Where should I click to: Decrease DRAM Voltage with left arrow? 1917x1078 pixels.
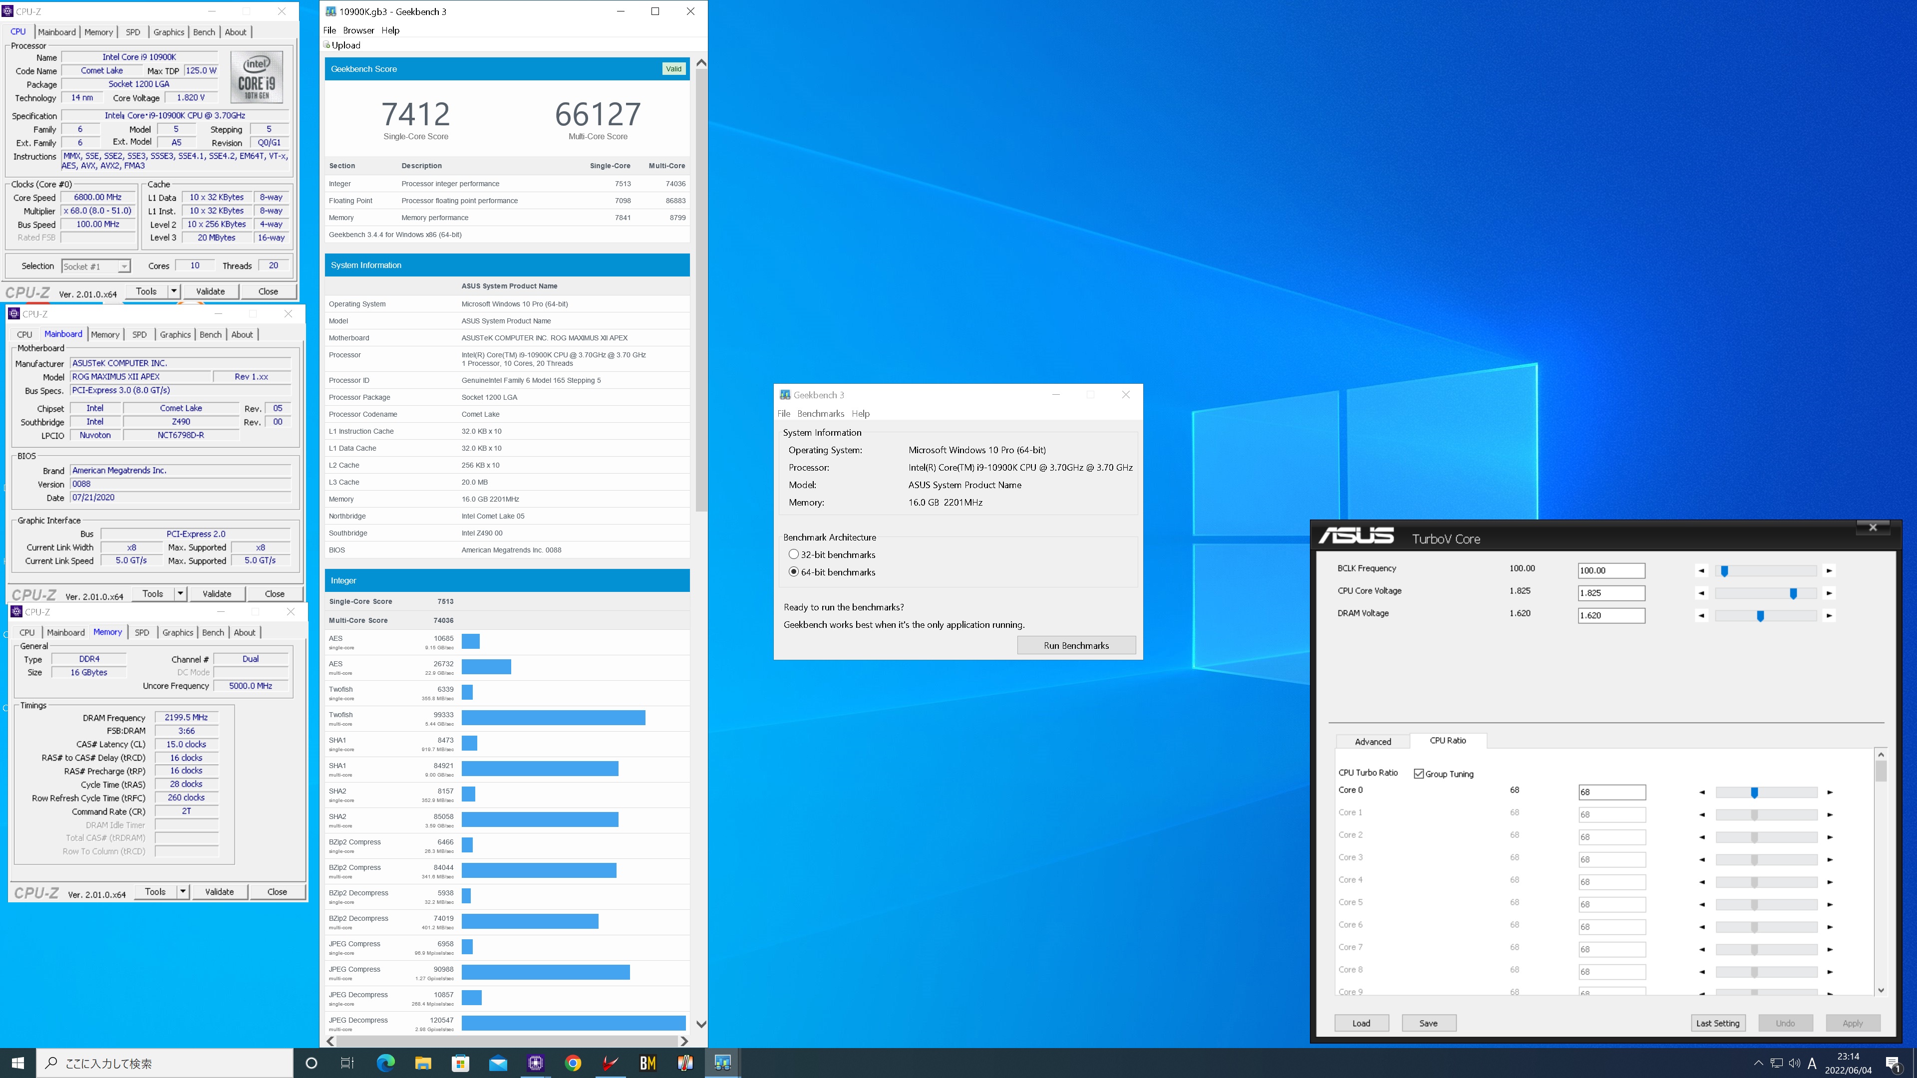1701,615
